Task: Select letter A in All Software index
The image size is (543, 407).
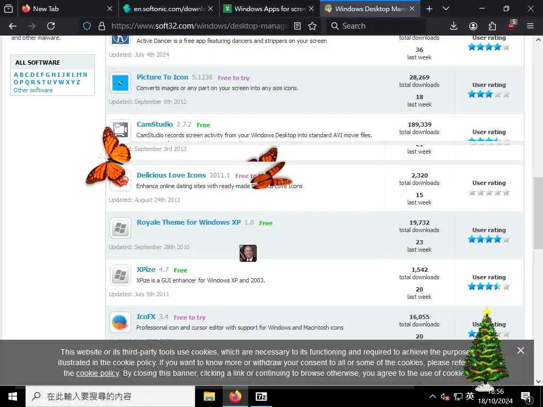Action: click(15, 75)
